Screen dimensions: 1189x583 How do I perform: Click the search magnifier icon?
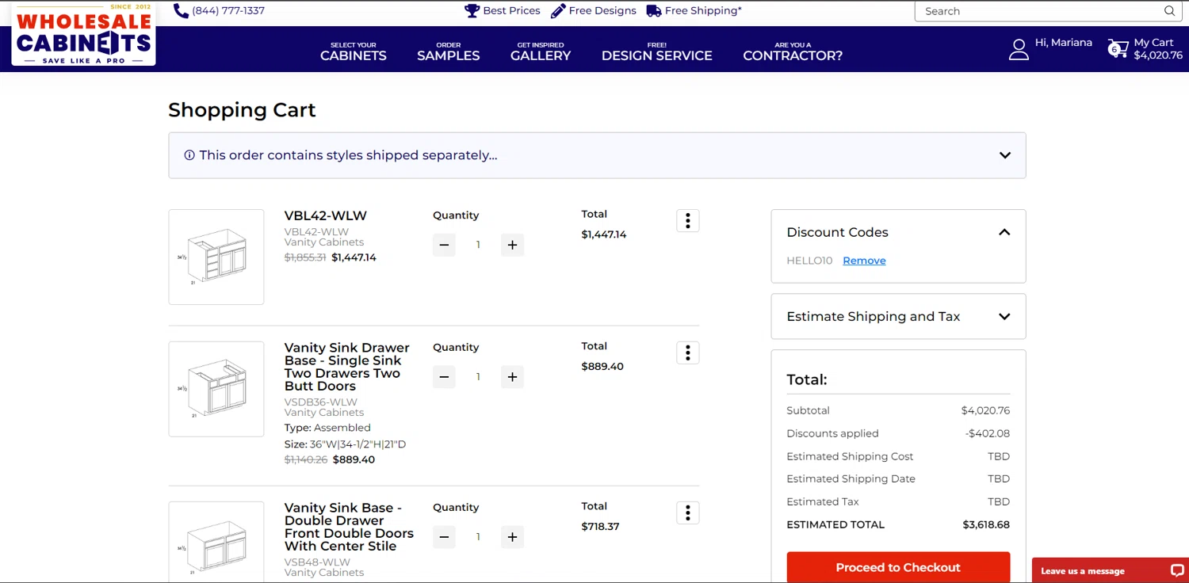pos(1169,11)
